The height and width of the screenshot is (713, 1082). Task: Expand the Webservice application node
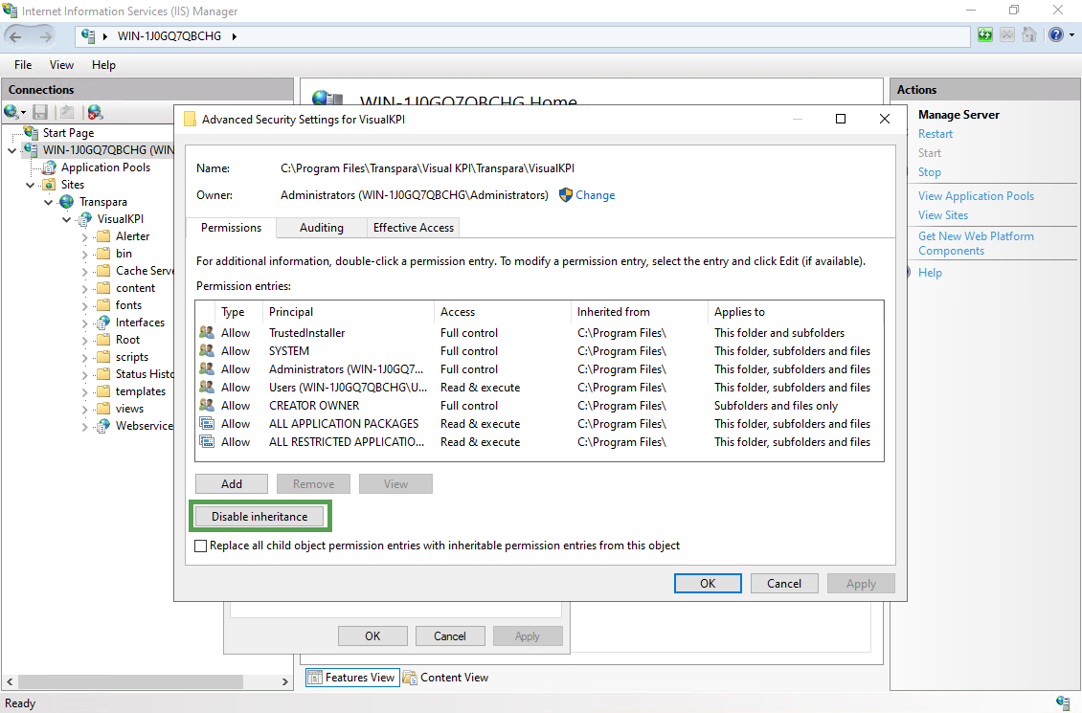[x=85, y=426]
